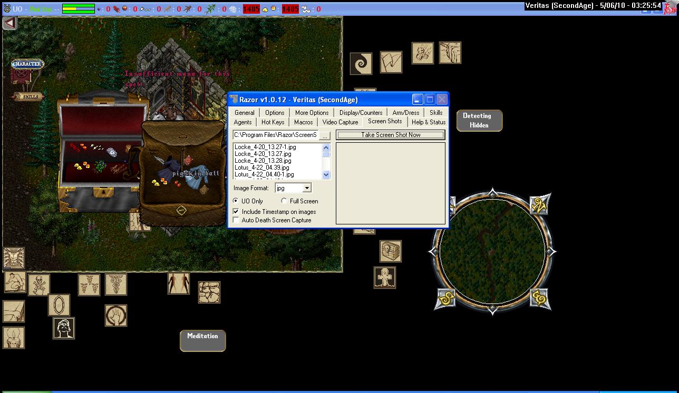The height and width of the screenshot is (393, 679).
Task: Click the Meditation skill button
Action: 202,340
